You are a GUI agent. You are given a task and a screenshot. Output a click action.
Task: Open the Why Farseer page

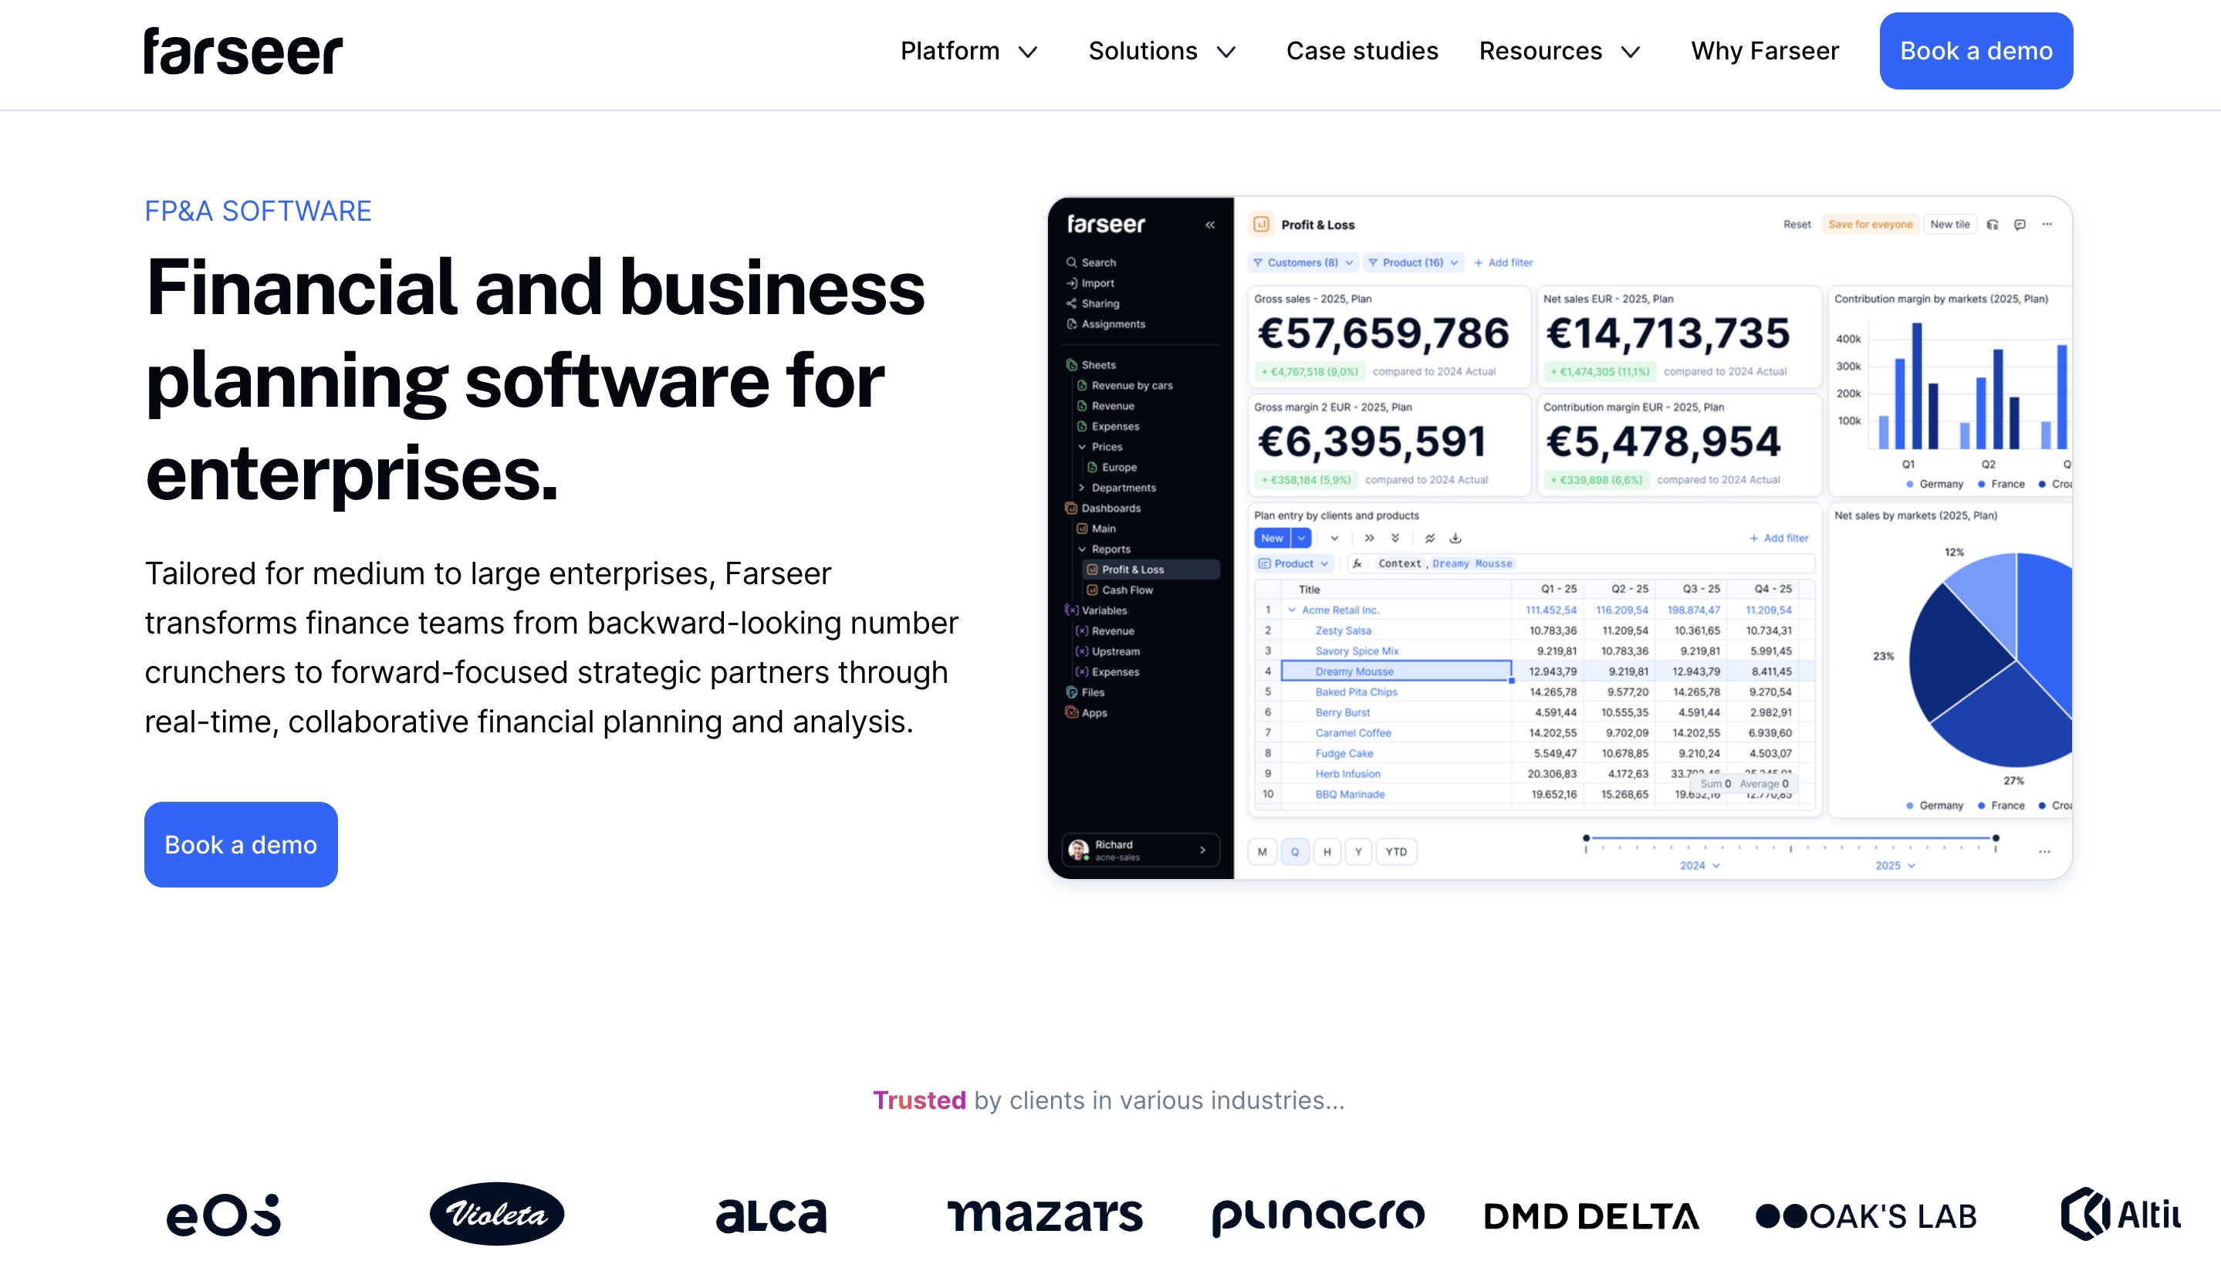pyautogui.click(x=1764, y=51)
